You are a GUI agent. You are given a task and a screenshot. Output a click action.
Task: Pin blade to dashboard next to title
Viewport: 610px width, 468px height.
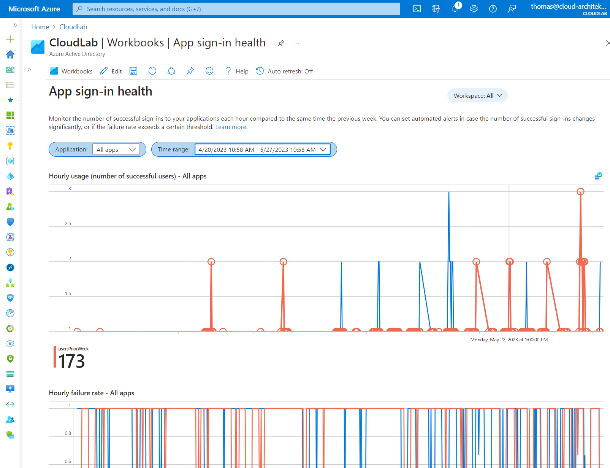click(x=281, y=43)
